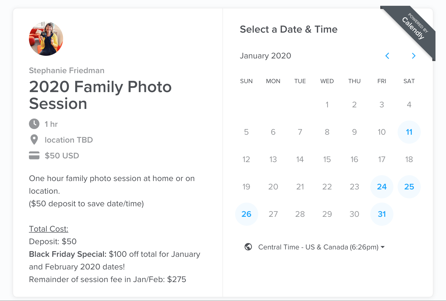The width and height of the screenshot is (446, 301).
Task: Choose Saturday January 25
Action: click(x=409, y=187)
